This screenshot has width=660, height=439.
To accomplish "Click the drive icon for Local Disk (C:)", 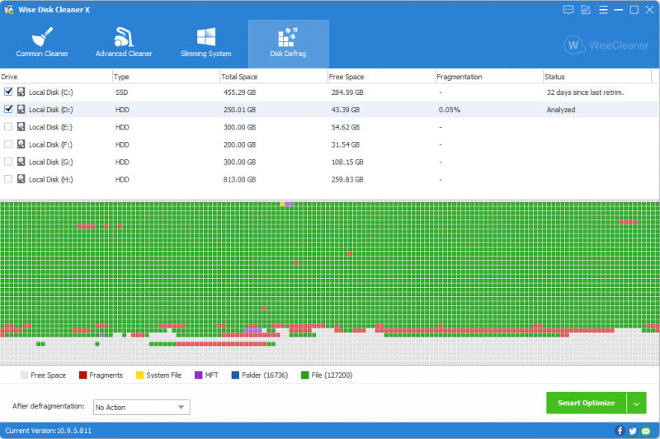I will point(21,92).
